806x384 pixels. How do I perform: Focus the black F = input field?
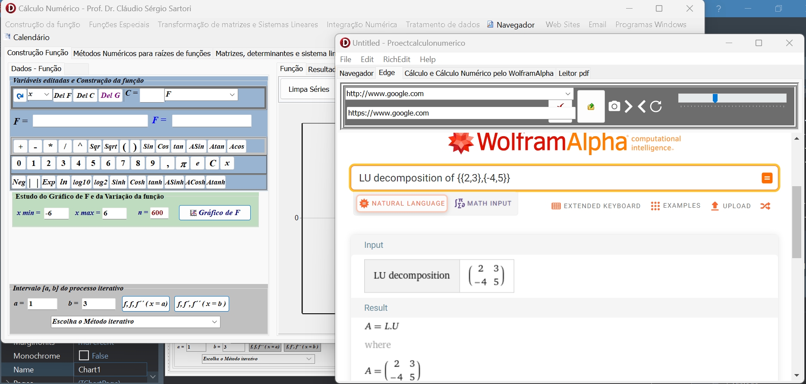click(90, 121)
